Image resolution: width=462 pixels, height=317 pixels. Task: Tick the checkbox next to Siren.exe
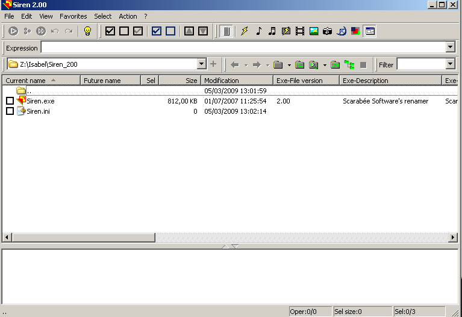coord(10,101)
